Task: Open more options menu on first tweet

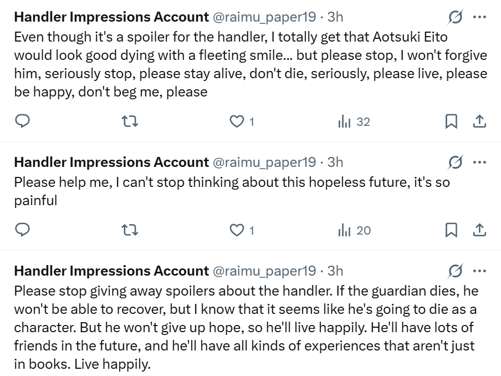Action: 479,17
